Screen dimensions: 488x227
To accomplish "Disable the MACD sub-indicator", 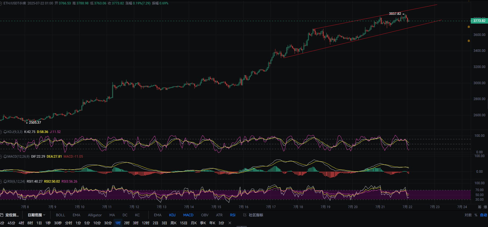I will point(188,215).
